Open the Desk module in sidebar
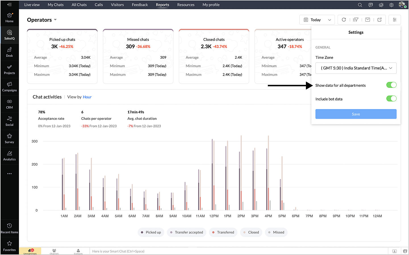The image size is (409, 255). pyautogui.click(x=9, y=52)
